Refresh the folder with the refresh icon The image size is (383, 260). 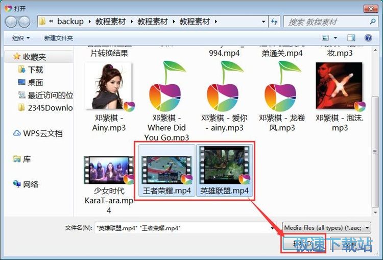click(275, 22)
